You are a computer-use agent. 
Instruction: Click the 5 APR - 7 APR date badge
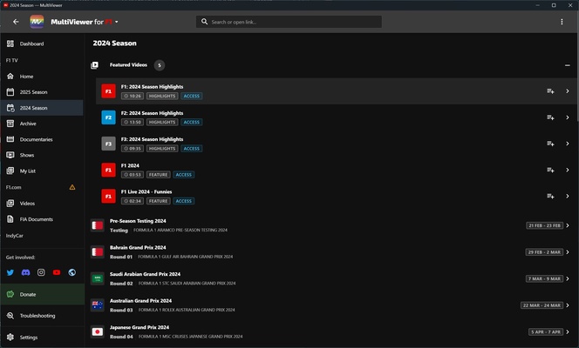tap(546, 331)
